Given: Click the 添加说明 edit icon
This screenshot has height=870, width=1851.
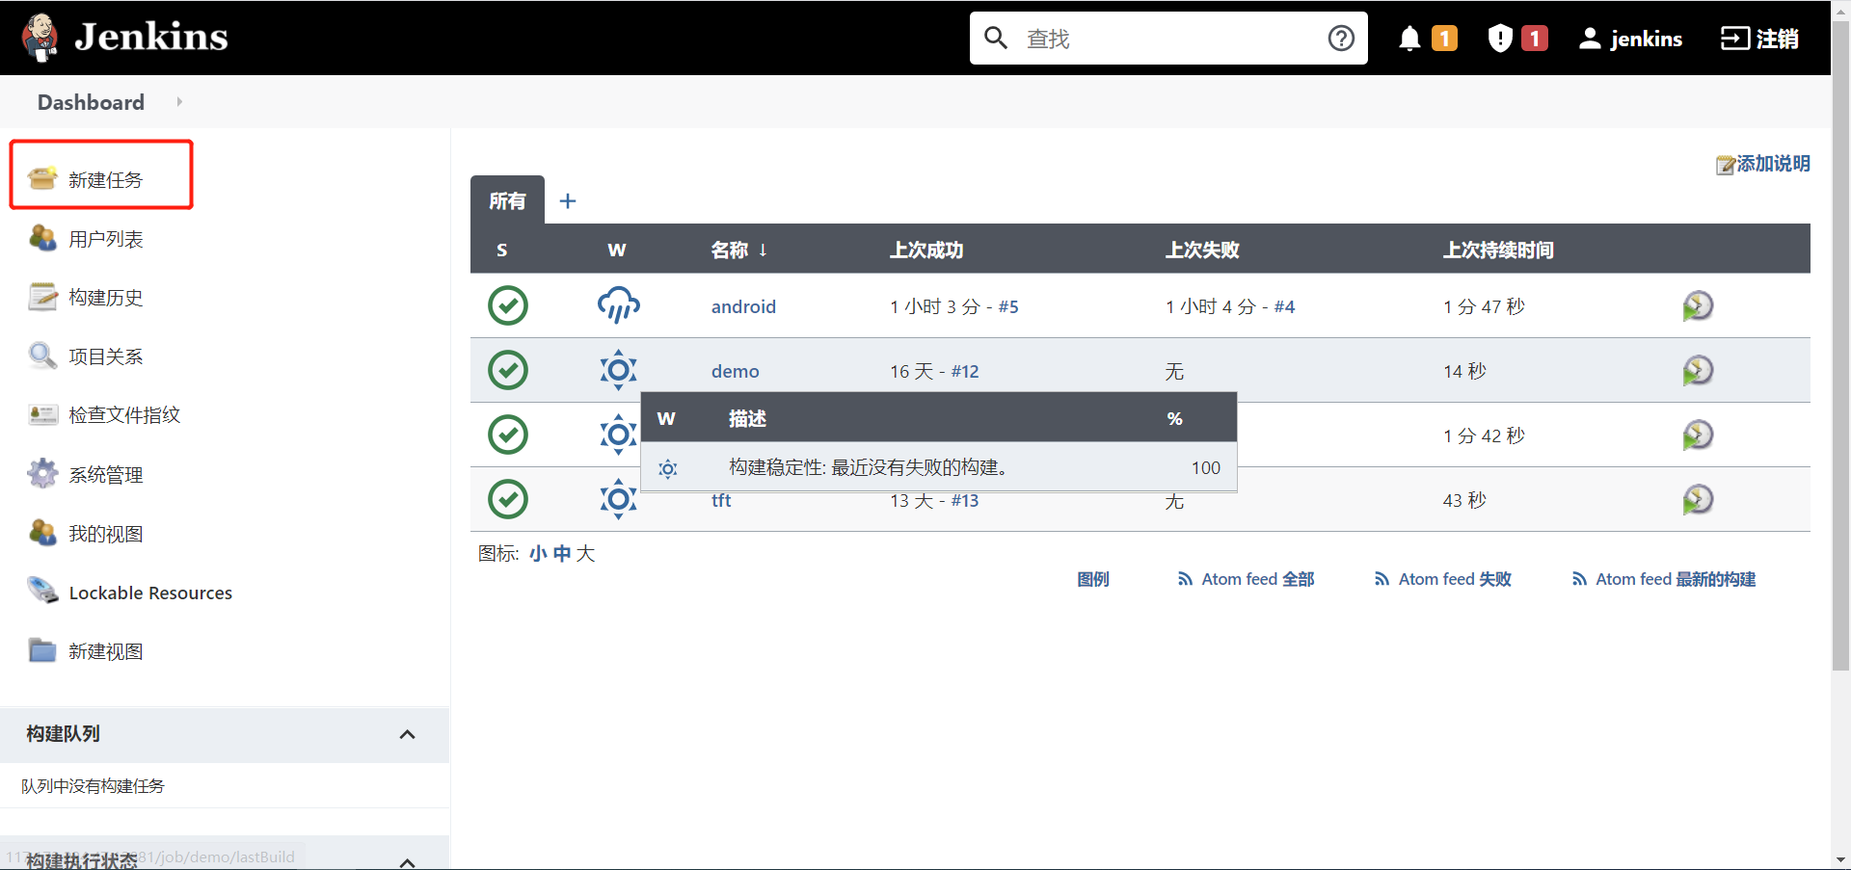Looking at the screenshot, I should [x=1725, y=165].
